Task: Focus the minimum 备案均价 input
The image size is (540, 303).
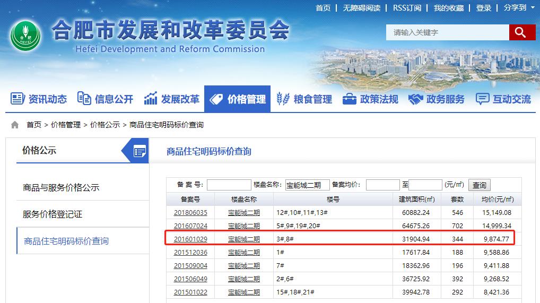Action: point(382,185)
